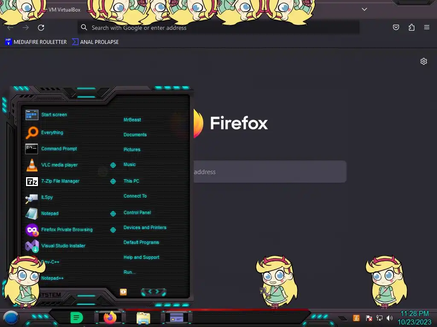This screenshot has width=437, height=327.
Task: Focus the Firefox address bar
Action: (218, 28)
